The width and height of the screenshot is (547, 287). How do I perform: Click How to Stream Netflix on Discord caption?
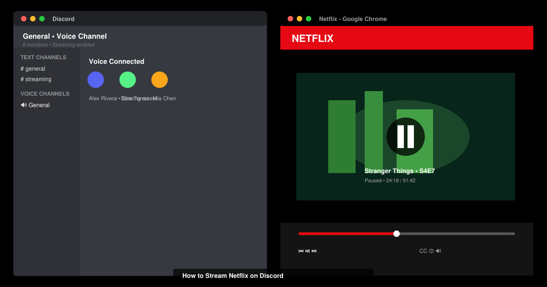click(x=233, y=276)
